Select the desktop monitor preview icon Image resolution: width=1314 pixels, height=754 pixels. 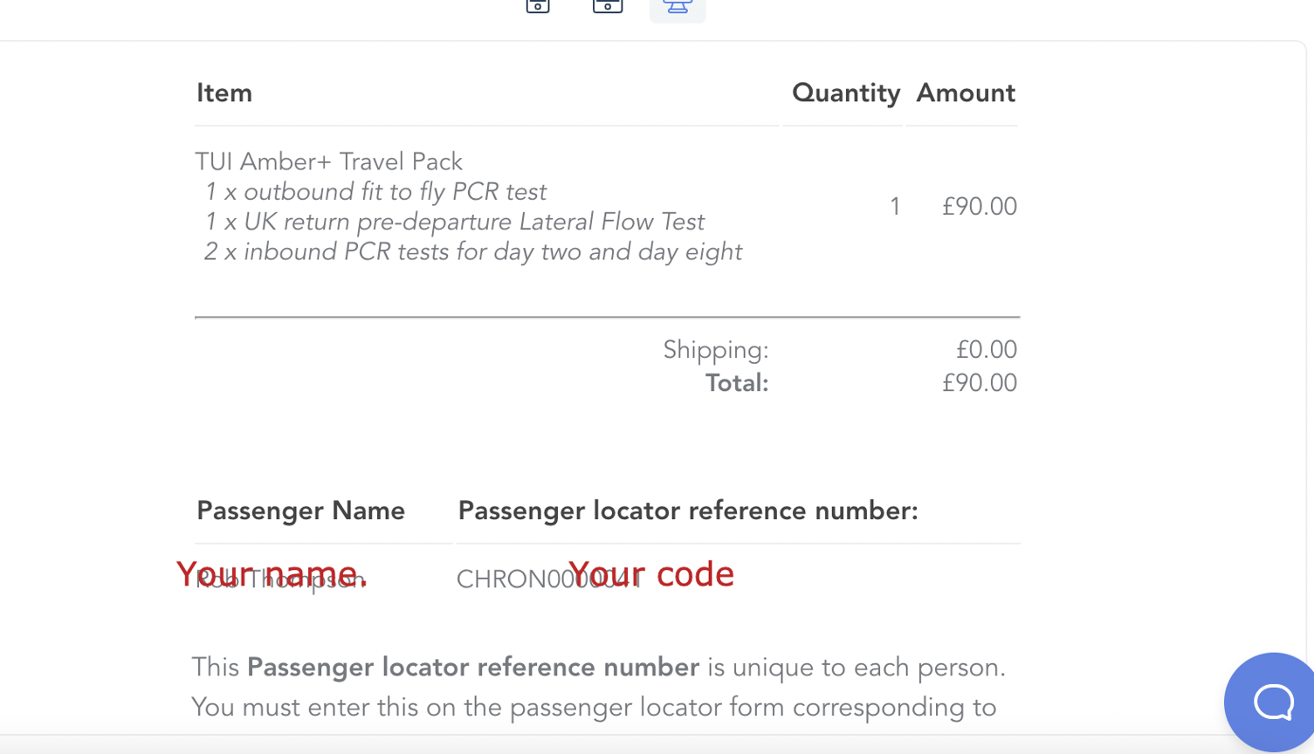coord(678,7)
